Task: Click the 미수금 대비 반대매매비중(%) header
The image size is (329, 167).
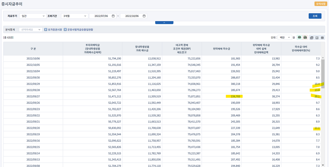Action: pyautogui.click(x=301, y=49)
